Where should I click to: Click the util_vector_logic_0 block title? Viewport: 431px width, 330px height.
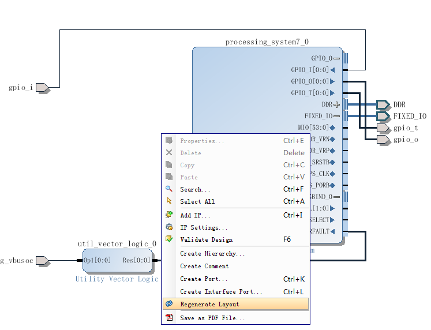click(x=117, y=243)
